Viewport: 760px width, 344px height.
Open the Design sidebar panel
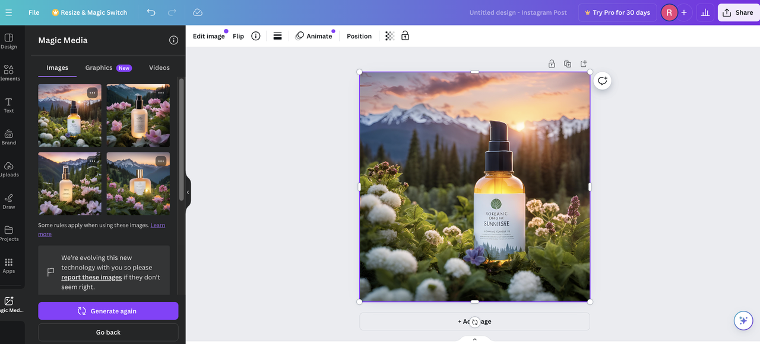(9, 41)
